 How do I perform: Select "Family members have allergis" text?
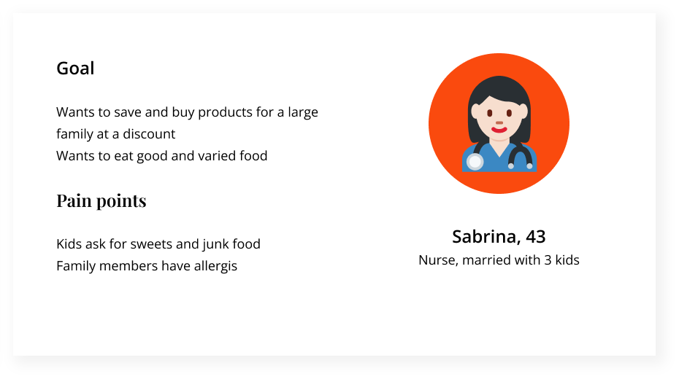click(147, 265)
